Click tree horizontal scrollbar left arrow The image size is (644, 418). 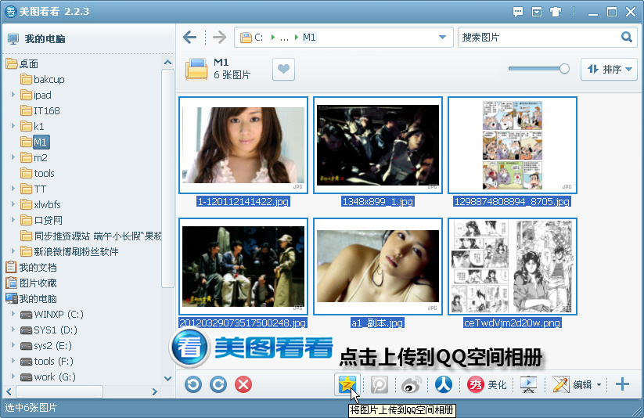[x=9, y=391]
